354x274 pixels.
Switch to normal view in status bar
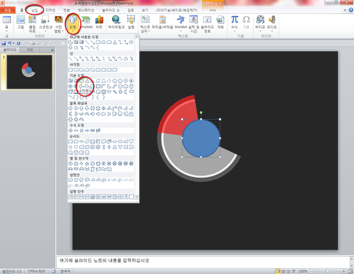pos(278,271)
